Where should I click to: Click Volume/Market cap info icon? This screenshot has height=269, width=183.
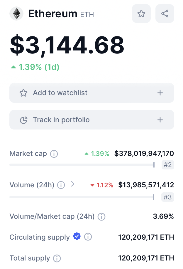[x=101, y=217]
